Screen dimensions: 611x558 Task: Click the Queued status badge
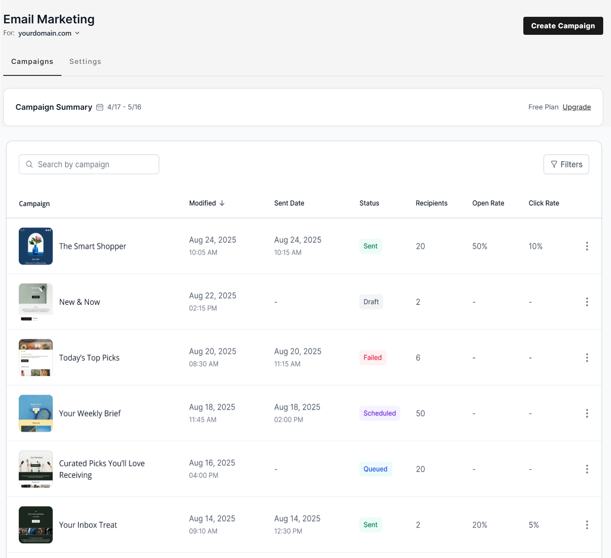click(375, 469)
